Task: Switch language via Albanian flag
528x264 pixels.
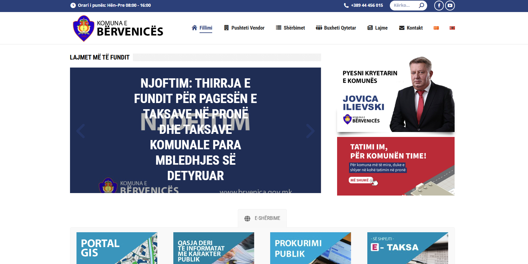Action: (x=452, y=28)
